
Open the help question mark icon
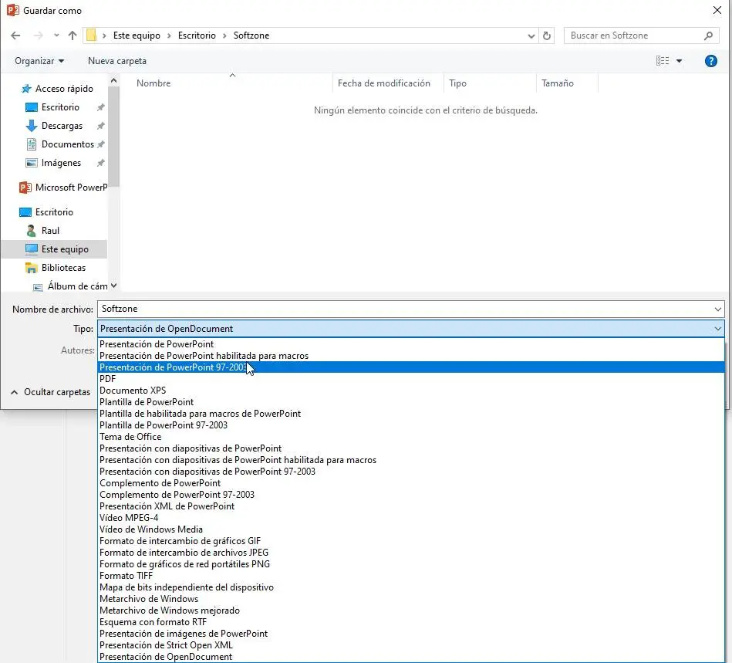click(710, 61)
